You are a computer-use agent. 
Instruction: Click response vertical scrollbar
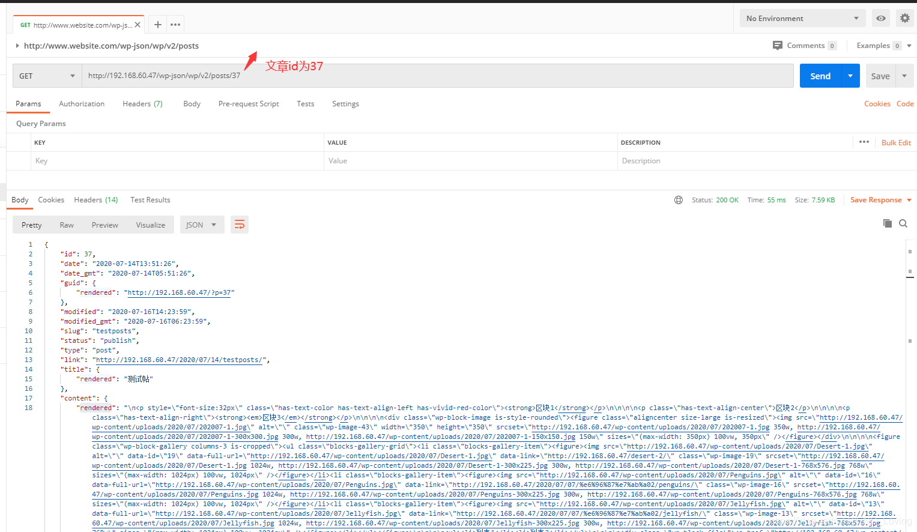pos(910,384)
